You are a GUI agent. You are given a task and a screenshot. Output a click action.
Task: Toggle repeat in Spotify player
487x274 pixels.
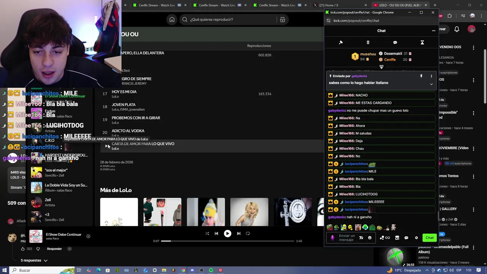pyautogui.click(x=248, y=234)
